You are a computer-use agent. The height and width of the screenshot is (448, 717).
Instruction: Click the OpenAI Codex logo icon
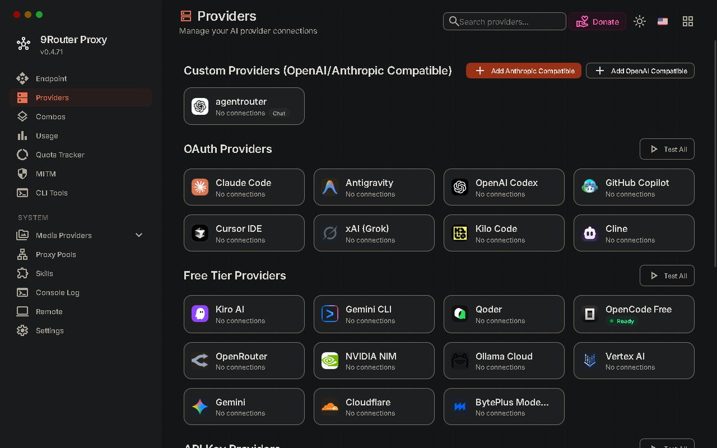[460, 187]
